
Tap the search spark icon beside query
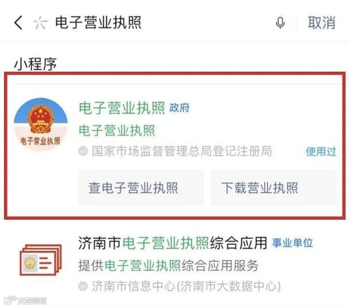pyautogui.click(x=40, y=23)
